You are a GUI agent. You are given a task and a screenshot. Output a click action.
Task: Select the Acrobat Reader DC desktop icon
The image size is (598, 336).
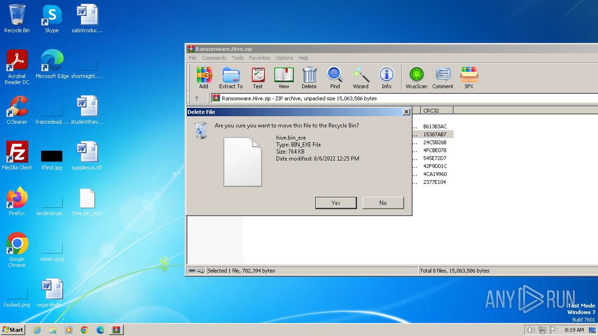(17, 67)
